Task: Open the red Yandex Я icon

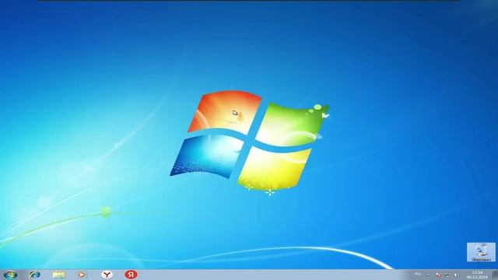Action: (x=131, y=275)
